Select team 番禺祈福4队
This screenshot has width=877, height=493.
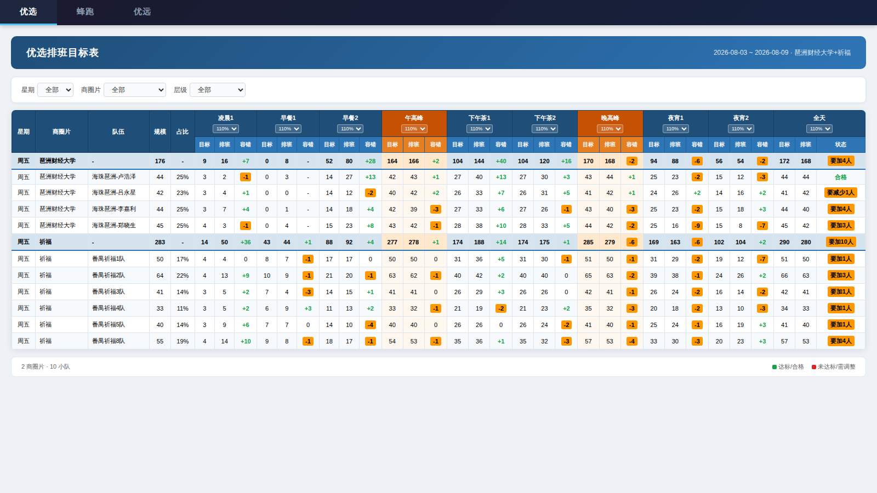pos(109,308)
